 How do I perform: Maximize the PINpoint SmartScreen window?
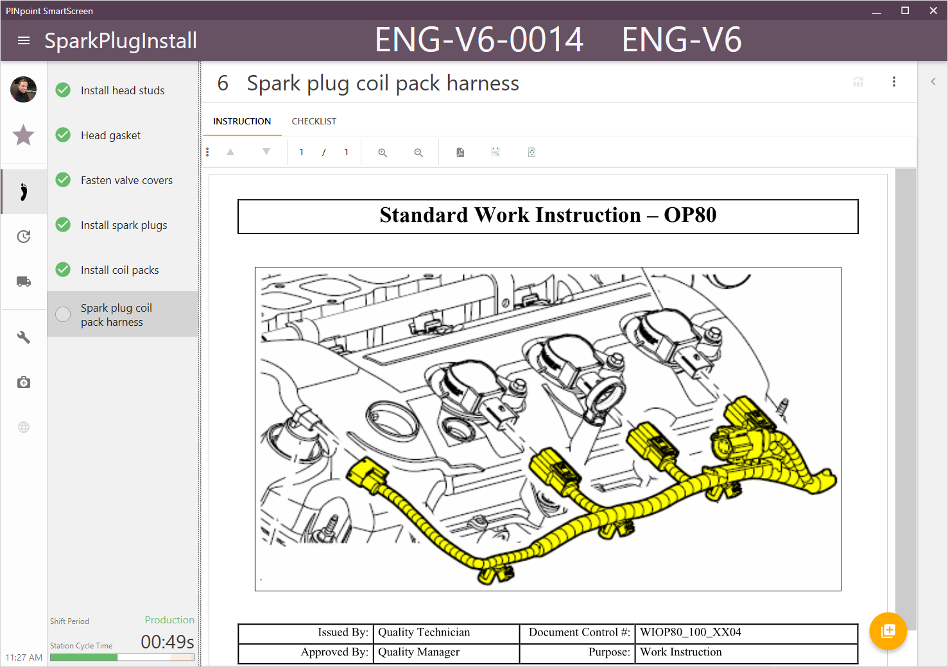pos(905,11)
